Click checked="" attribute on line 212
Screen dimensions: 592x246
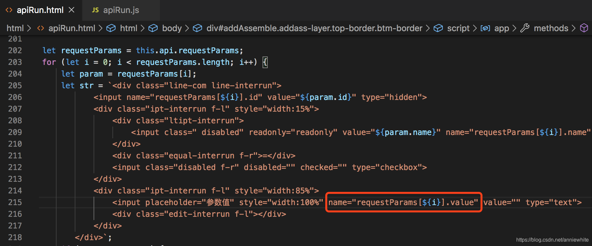pyautogui.click(x=324, y=167)
